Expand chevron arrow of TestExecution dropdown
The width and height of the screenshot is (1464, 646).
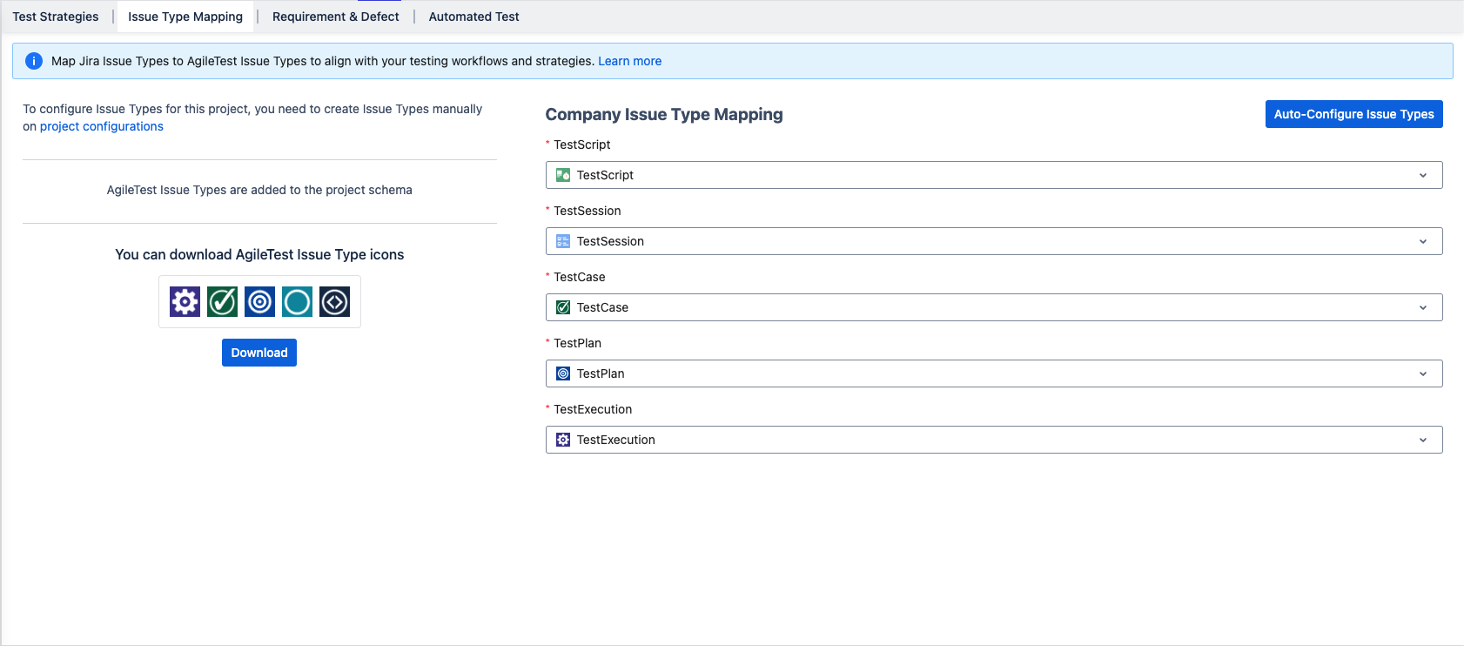(1423, 440)
